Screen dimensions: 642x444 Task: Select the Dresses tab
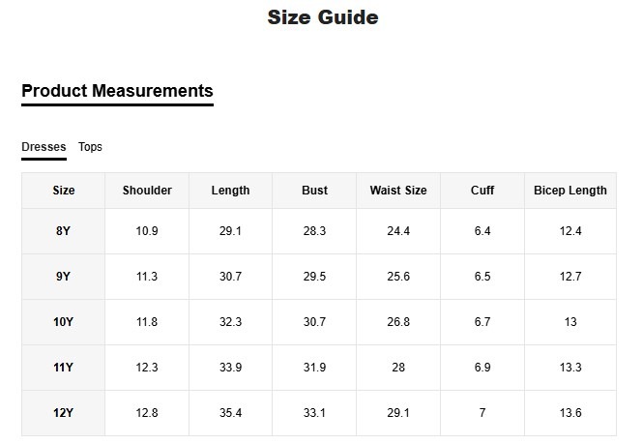[44, 147]
